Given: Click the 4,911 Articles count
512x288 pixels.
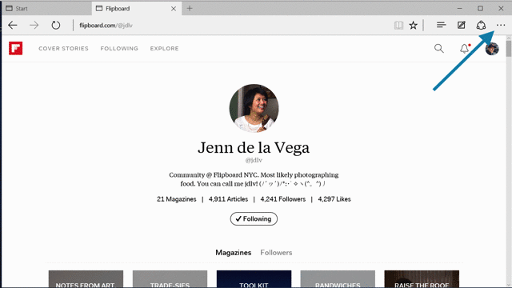Looking at the screenshot, I should [x=228, y=199].
